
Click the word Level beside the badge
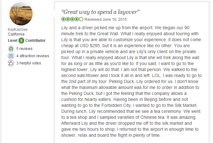tap(13, 41)
